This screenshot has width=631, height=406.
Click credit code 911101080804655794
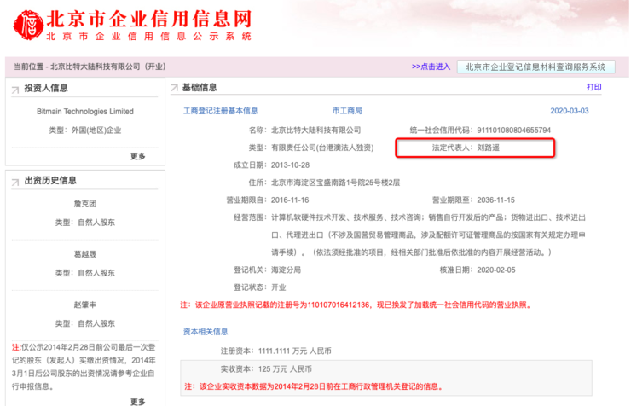pos(514,130)
